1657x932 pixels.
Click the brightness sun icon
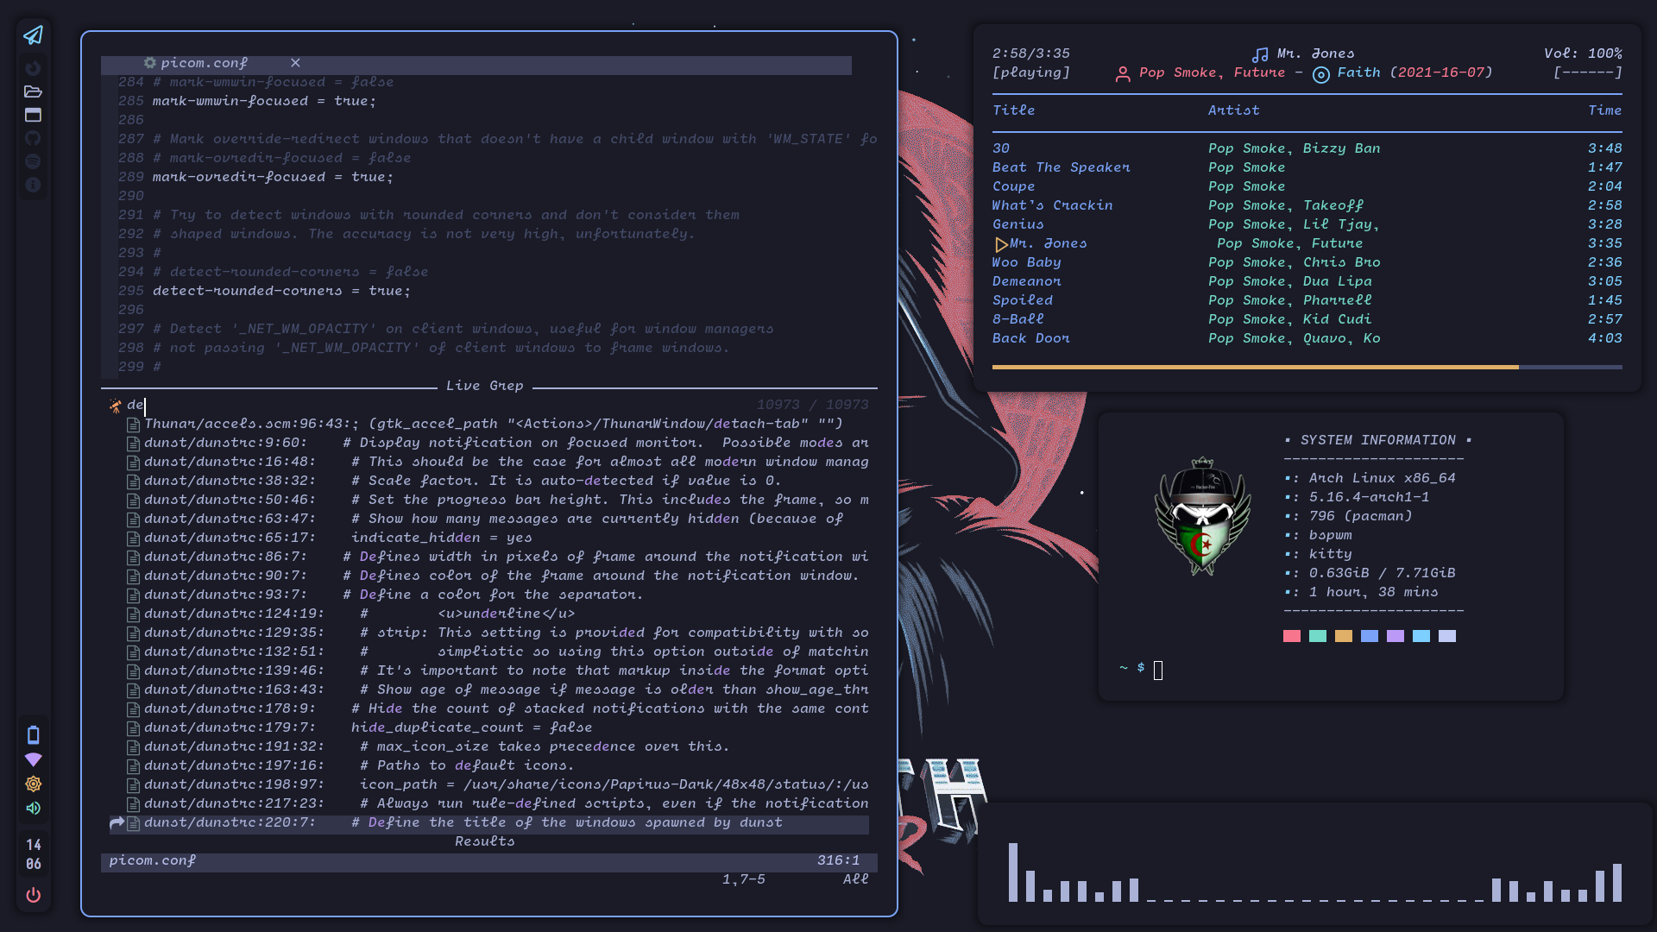33,784
